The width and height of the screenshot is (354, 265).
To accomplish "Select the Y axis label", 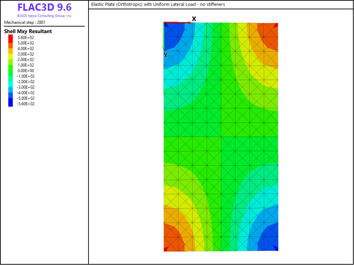I will click(x=166, y=55).
